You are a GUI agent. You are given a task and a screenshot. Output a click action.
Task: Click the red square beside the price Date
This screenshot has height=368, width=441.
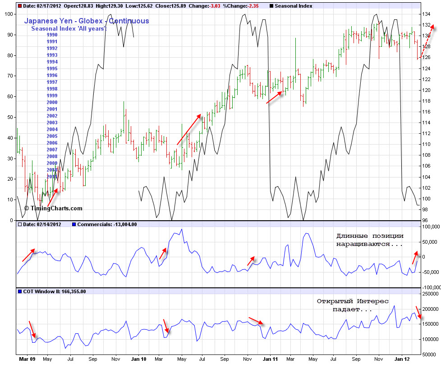tap(19, 6)
